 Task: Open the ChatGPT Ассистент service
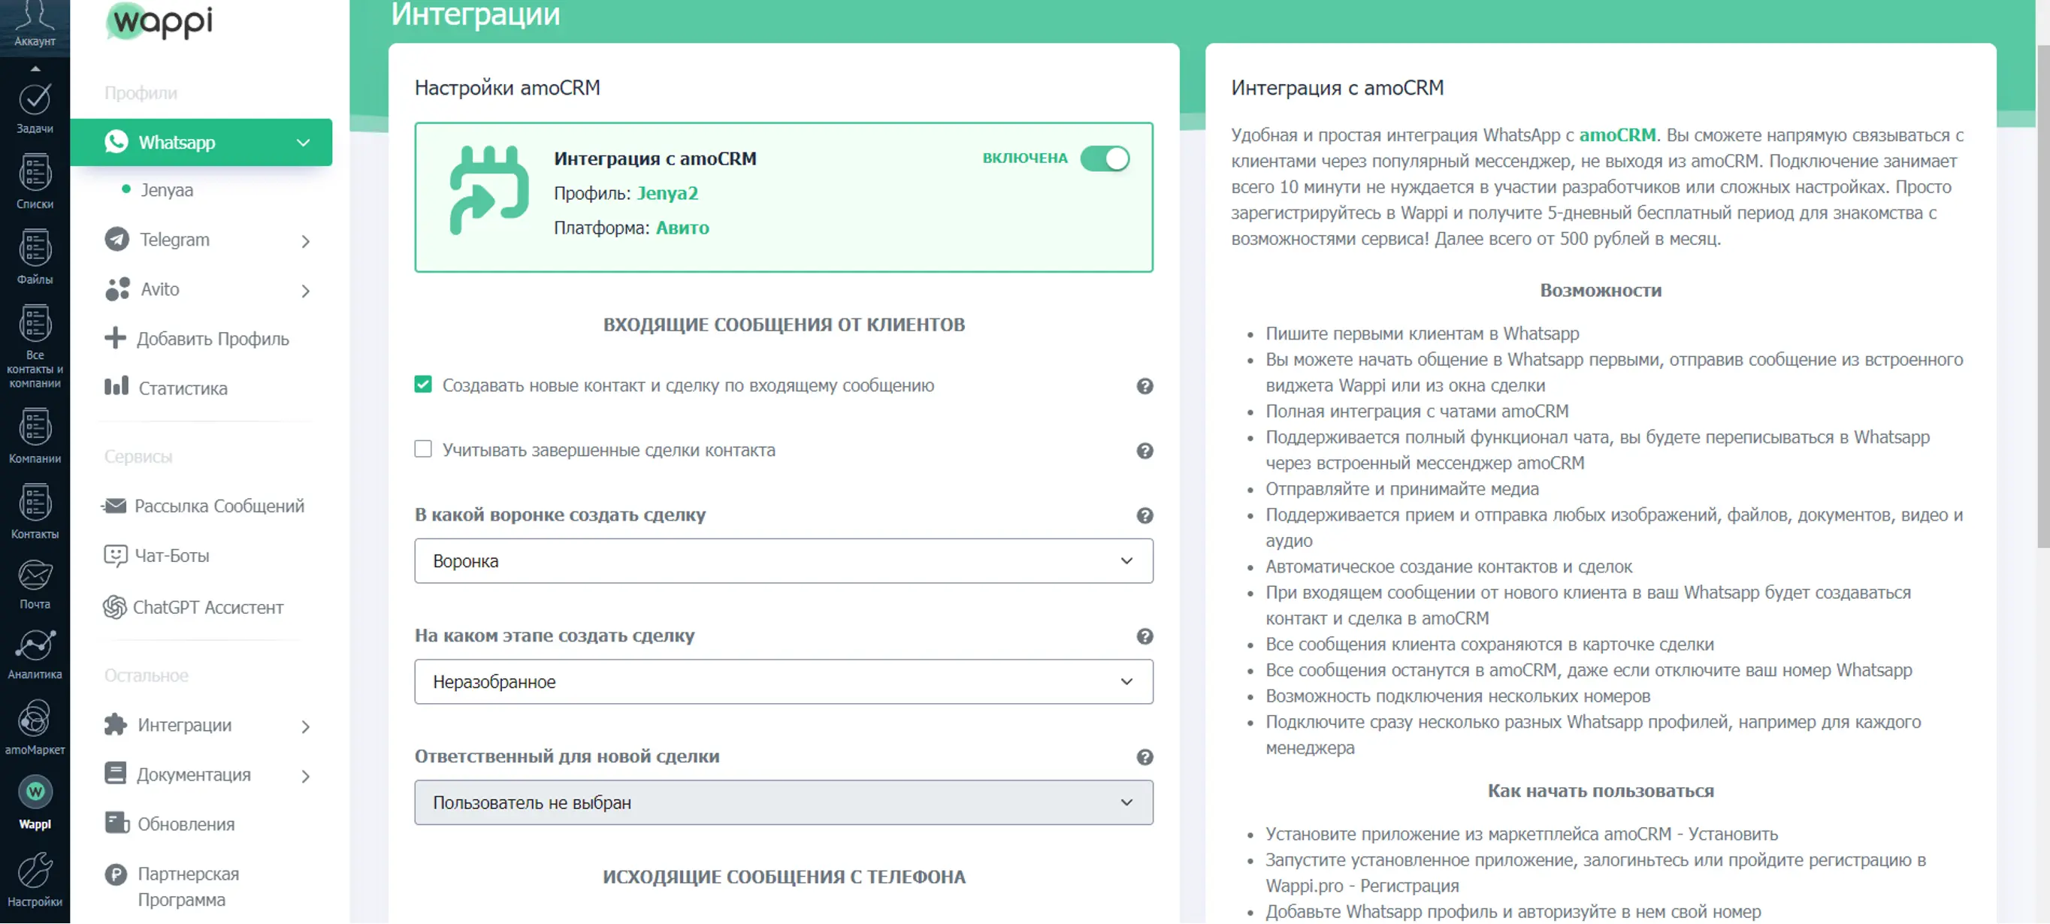click(193, 608)
